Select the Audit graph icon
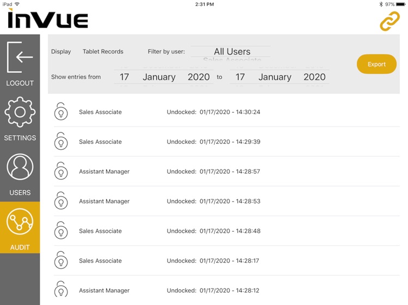Screen dimensions: 408x305 tap(20, 221)
